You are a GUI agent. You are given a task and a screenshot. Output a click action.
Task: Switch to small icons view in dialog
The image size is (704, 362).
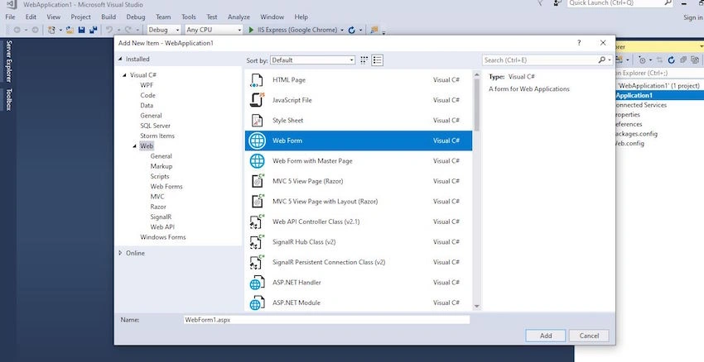pyautogui.click(x=364, y=60)
